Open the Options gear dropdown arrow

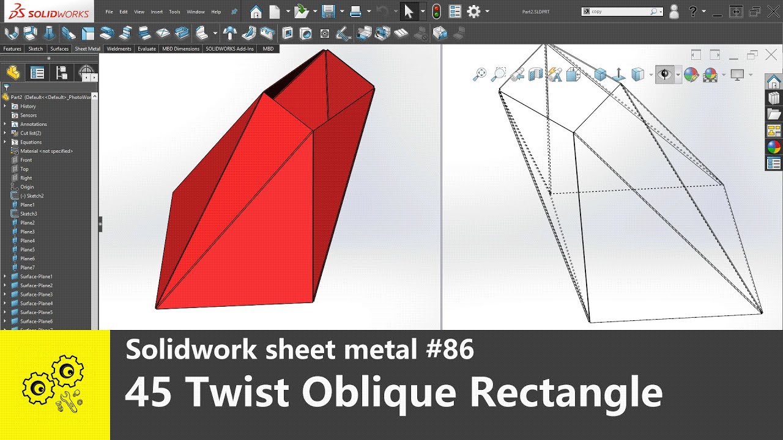pos(487,12)
